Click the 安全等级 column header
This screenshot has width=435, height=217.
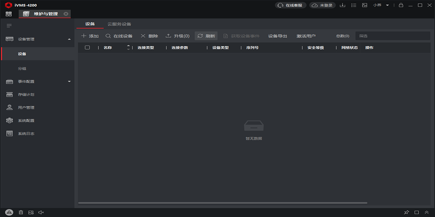coord(315,47)
